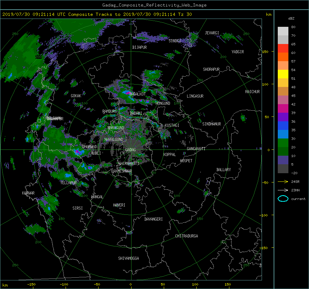Click the SHIRAHATTI label on the map

(x=129, y=164)
